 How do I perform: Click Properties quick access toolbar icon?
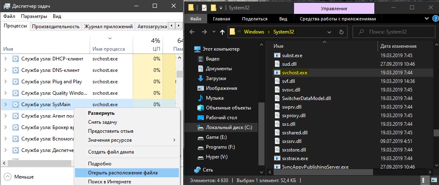tap(204, 8)
